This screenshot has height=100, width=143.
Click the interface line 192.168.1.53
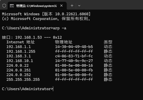coord(32,37)
